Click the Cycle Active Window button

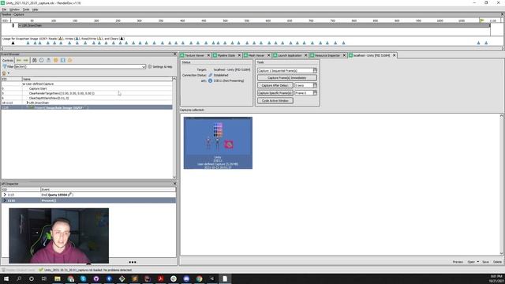point(275,100)
